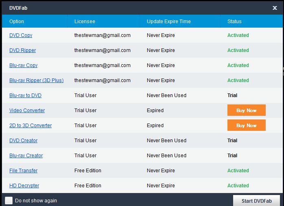284x206 pixels.
Task: Click Trial User in Blu-ray to DVD row
Action: [85, 95]
